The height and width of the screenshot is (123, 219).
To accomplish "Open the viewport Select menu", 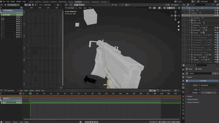I will (85, 8).
